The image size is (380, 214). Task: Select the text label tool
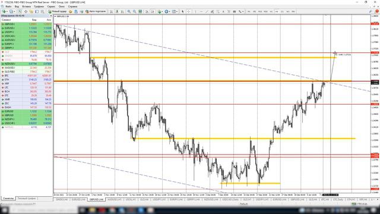pos(229,11)
